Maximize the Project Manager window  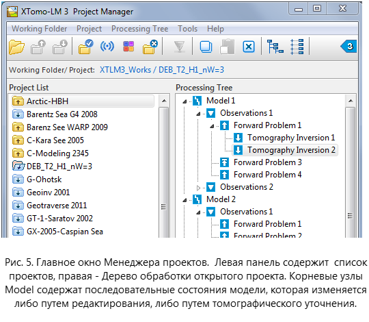(x=317, y=9)
